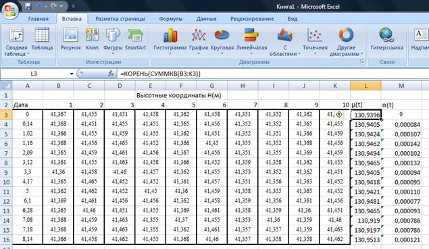
Task: Insert a picture using Рисунок
Action: click(x=70, y=39)
